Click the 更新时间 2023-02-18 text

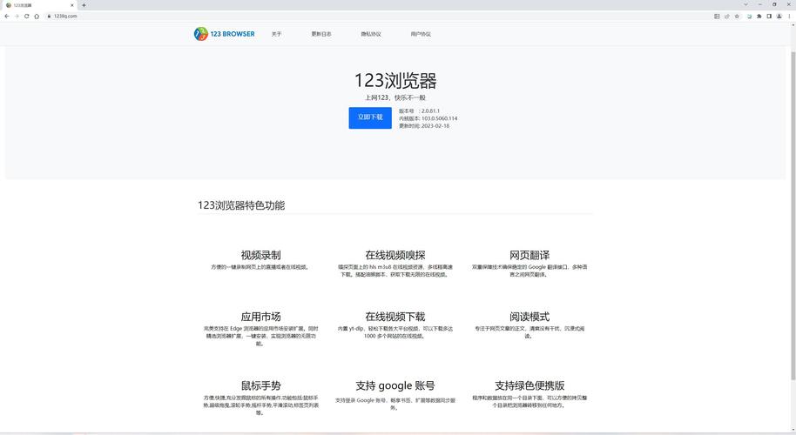coord(424,126)
